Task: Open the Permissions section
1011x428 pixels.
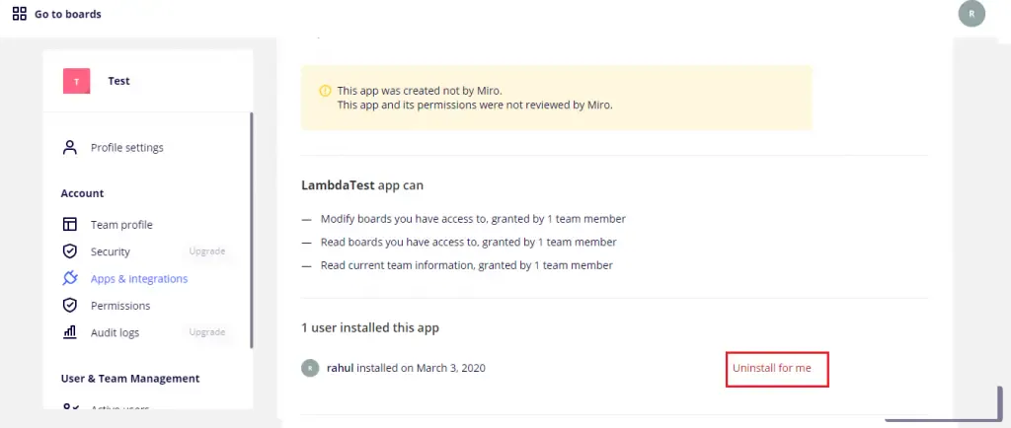Action: (120, 306)
